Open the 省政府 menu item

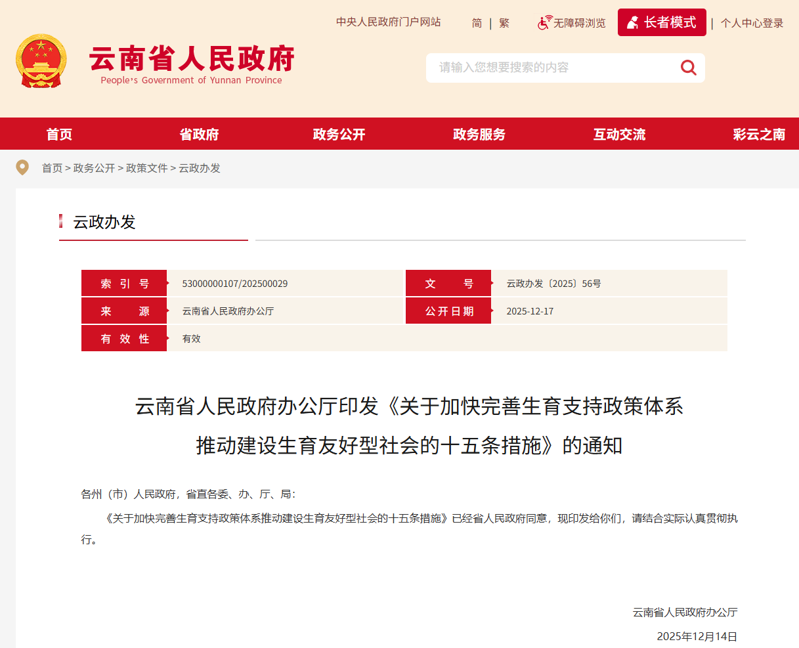199,135
